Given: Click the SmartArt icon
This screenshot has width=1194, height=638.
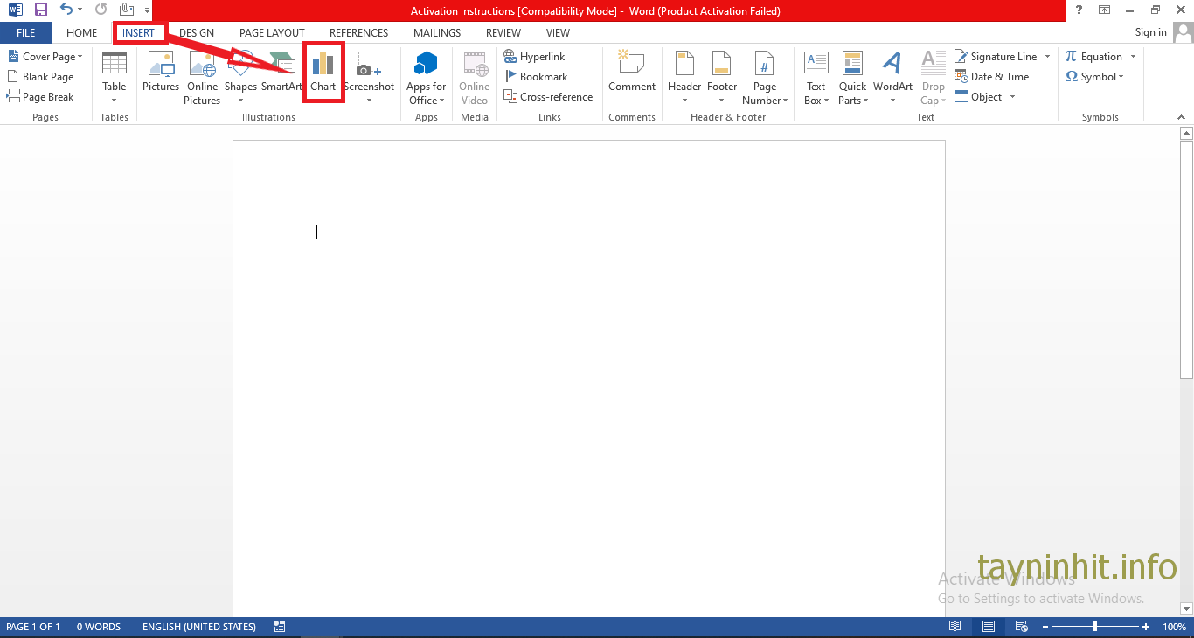Looking at the screenshot, I should point(281,72).
